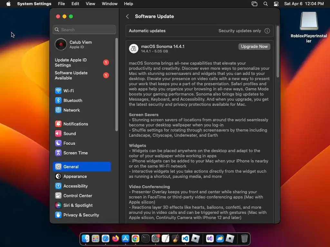This screenshot has height=247, width=330.
Task: Click the Screen Savers heading
Action: (143, 115)
